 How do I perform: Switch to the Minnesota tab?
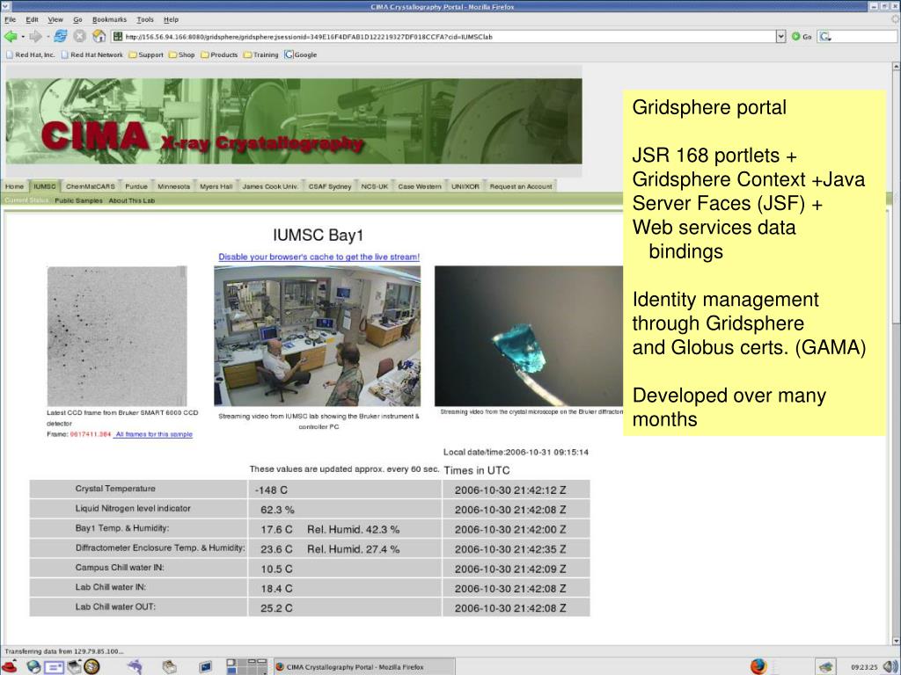click(173, 186)
